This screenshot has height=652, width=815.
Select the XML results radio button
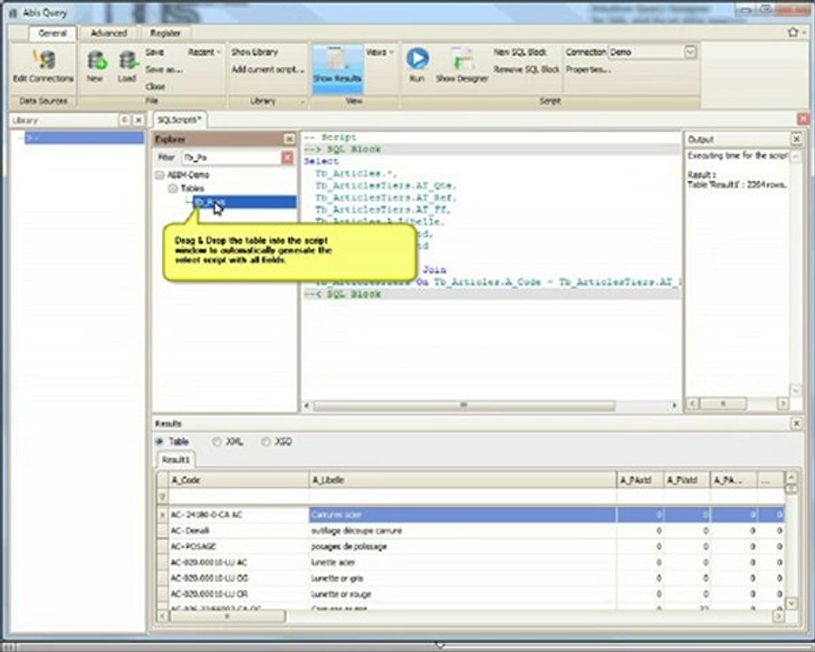click(x=216, y=442)
